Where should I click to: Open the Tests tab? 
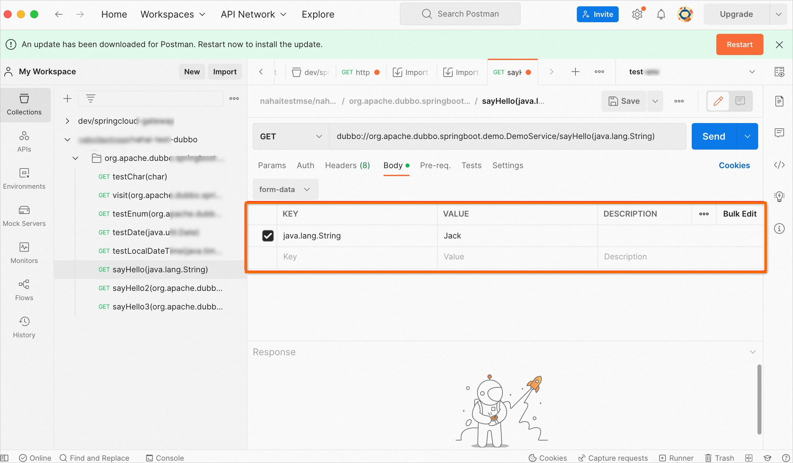point(471,165)
